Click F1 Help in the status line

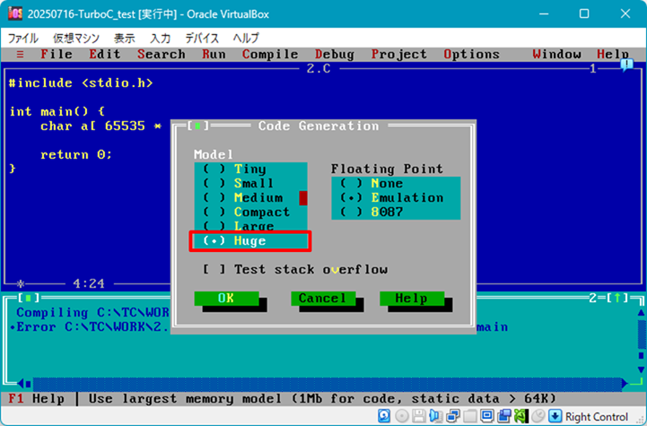pyautogui.click(x=36, y=399)
